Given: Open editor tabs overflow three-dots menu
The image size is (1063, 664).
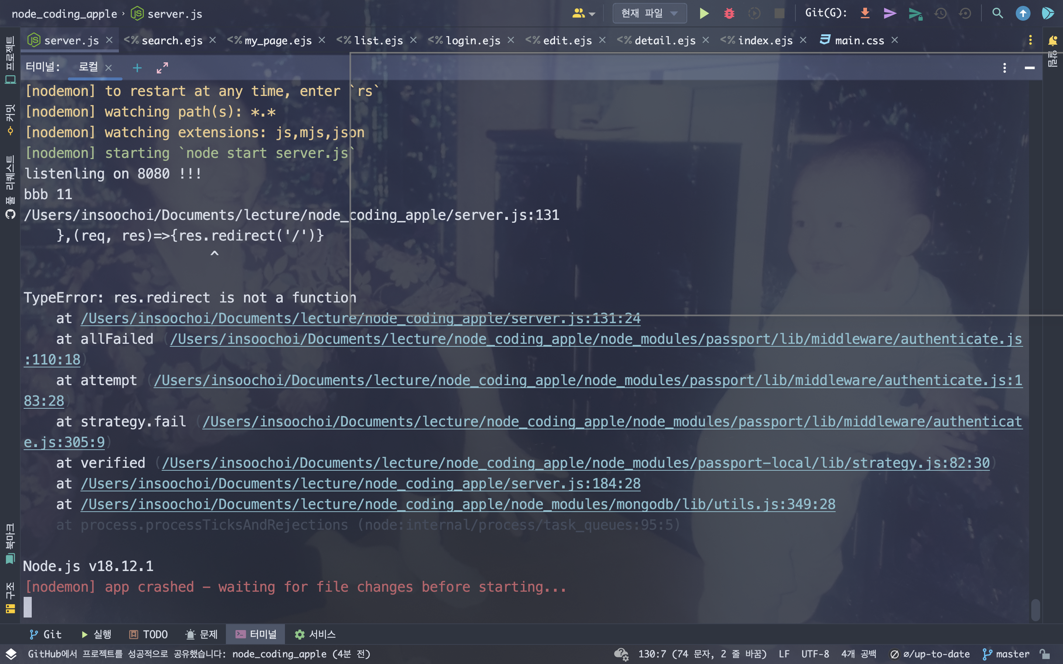Looking at the screenshot, I should pos(1031,41).
